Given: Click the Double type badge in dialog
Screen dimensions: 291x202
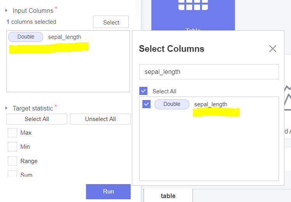Looking at the screenshot, I should 172,104.
